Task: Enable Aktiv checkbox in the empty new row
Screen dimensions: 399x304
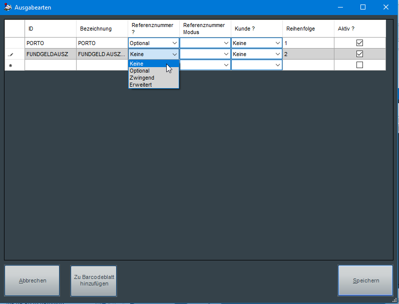Action: tap(359, 65)
